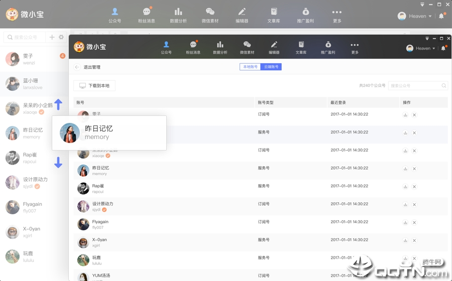The image size is (452, 281).
Task: Click download icon in the 雯子 row
Action: [405, 115]
